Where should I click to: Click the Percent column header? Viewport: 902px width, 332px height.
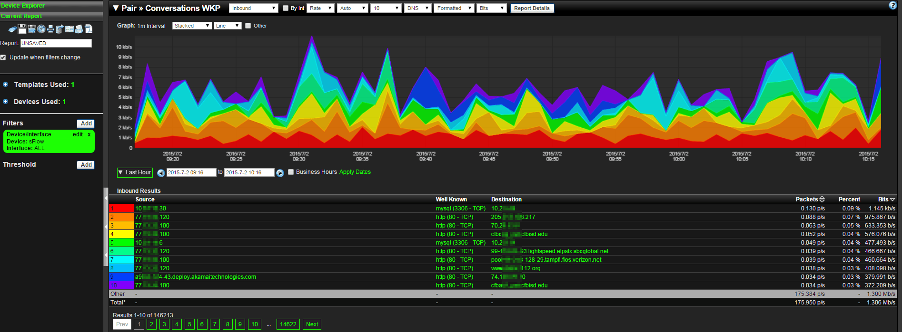(849, 199)
